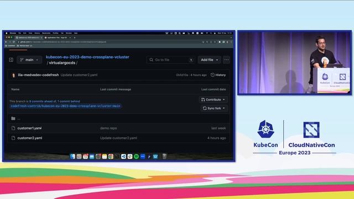The height and width of the screenshot is (199, 354).
Task: Click the search magnifier icon in Go to file
Action: (151, 60)
